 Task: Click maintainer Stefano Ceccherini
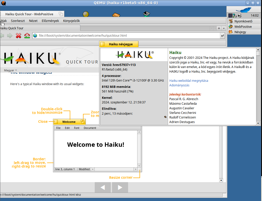point(183,113)
